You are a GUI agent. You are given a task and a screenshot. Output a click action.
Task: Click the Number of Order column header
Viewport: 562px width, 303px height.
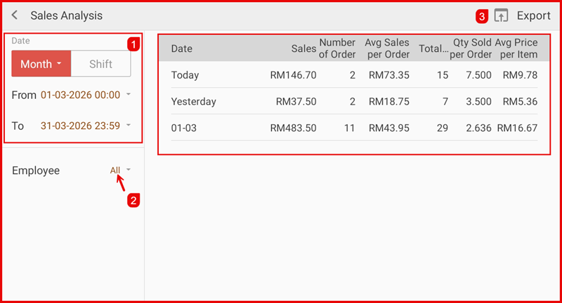point(337,48)
